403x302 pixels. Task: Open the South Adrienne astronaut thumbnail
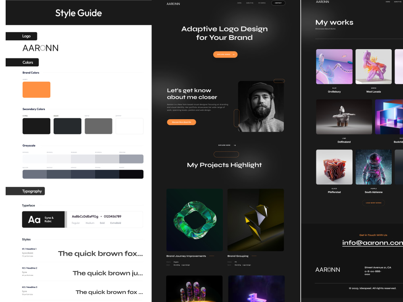pos(374,167)
